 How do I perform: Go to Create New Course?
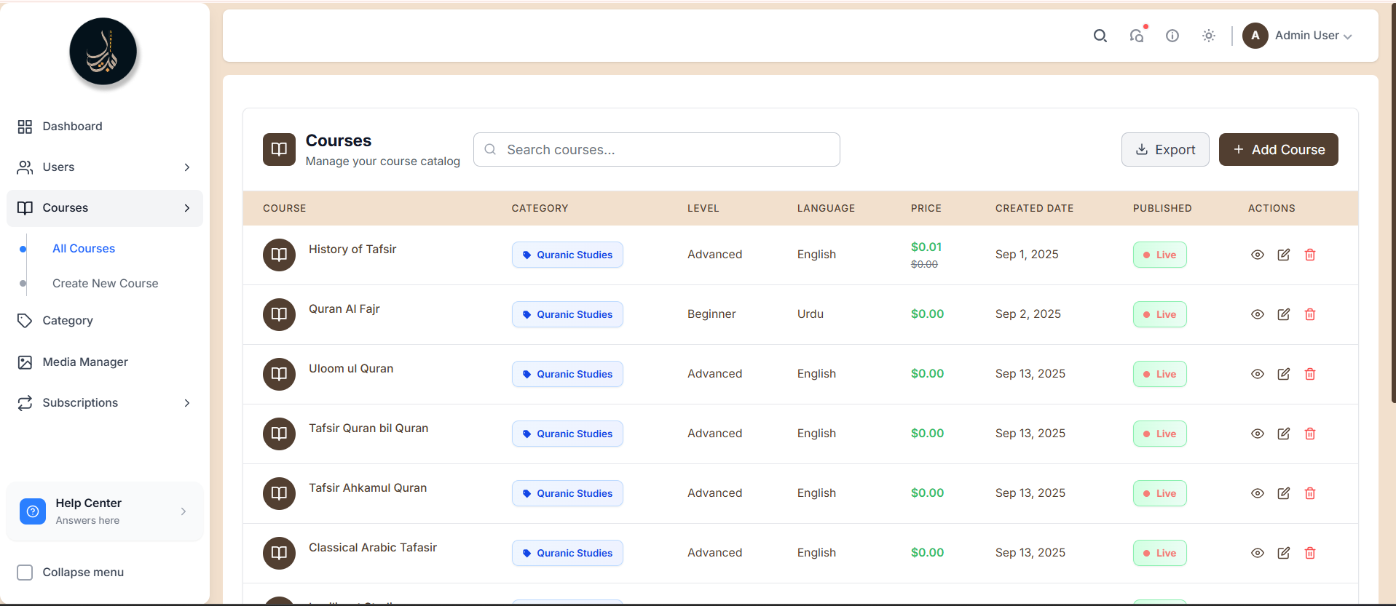tap(105, 284)
